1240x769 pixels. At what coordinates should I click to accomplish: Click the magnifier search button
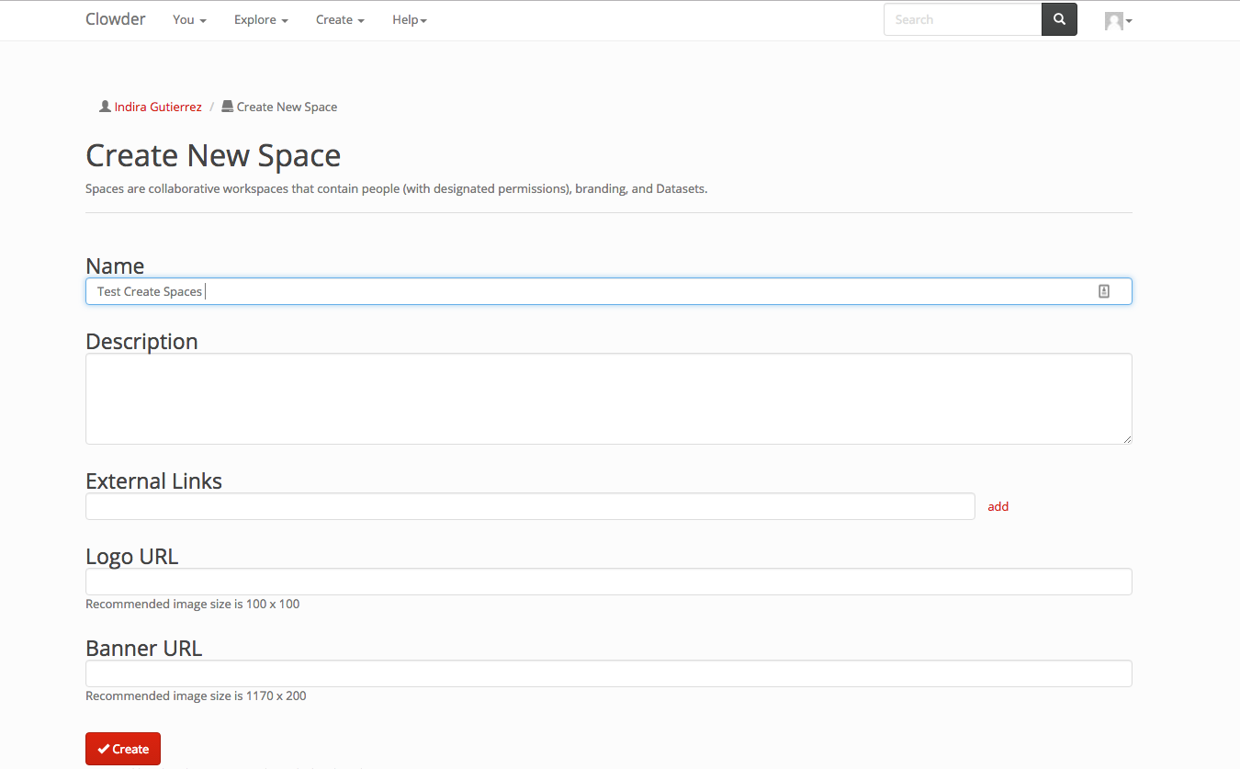(x=1059, y=19)
